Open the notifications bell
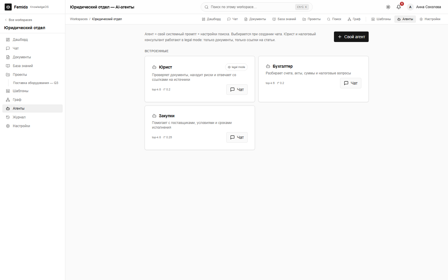 pos(399,7)
